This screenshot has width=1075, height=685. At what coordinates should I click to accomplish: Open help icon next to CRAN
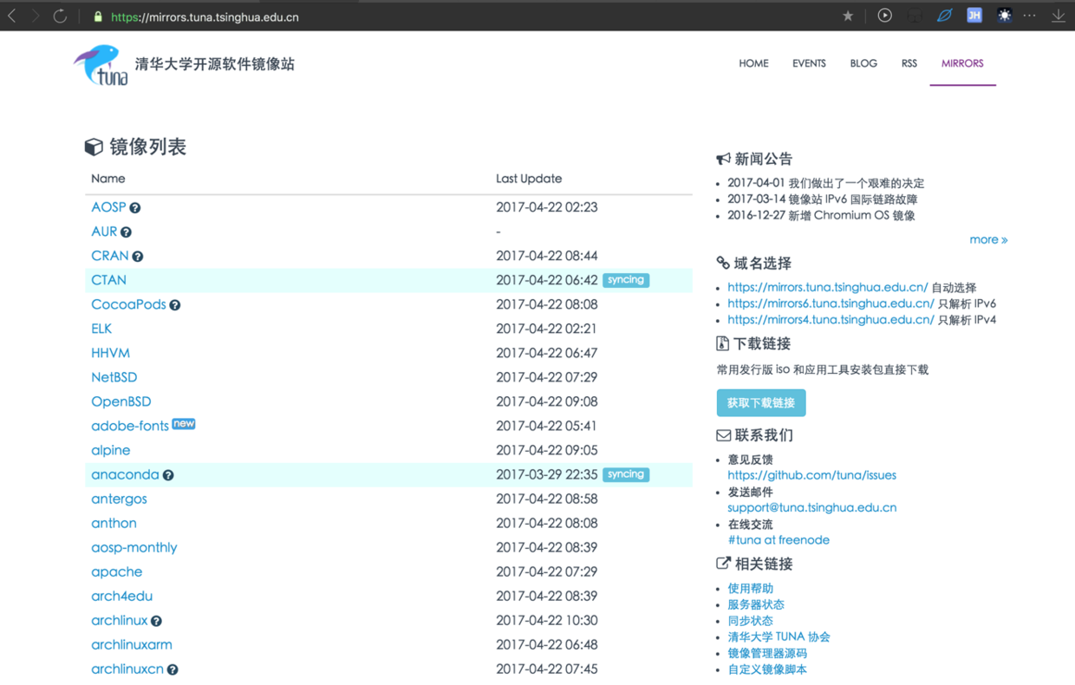tap(138, 257)
